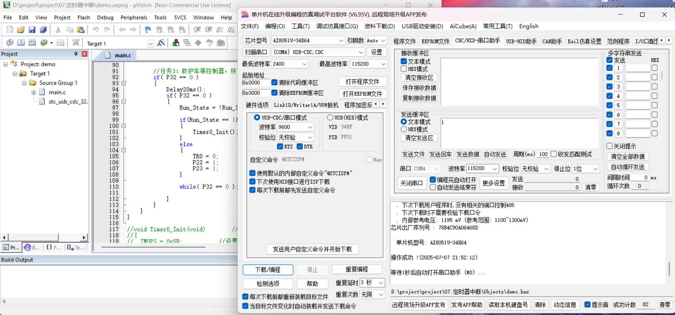Expand main.c node in Project tree
Image resolution: width=675 pixels, height=315 pixels.
33,92
